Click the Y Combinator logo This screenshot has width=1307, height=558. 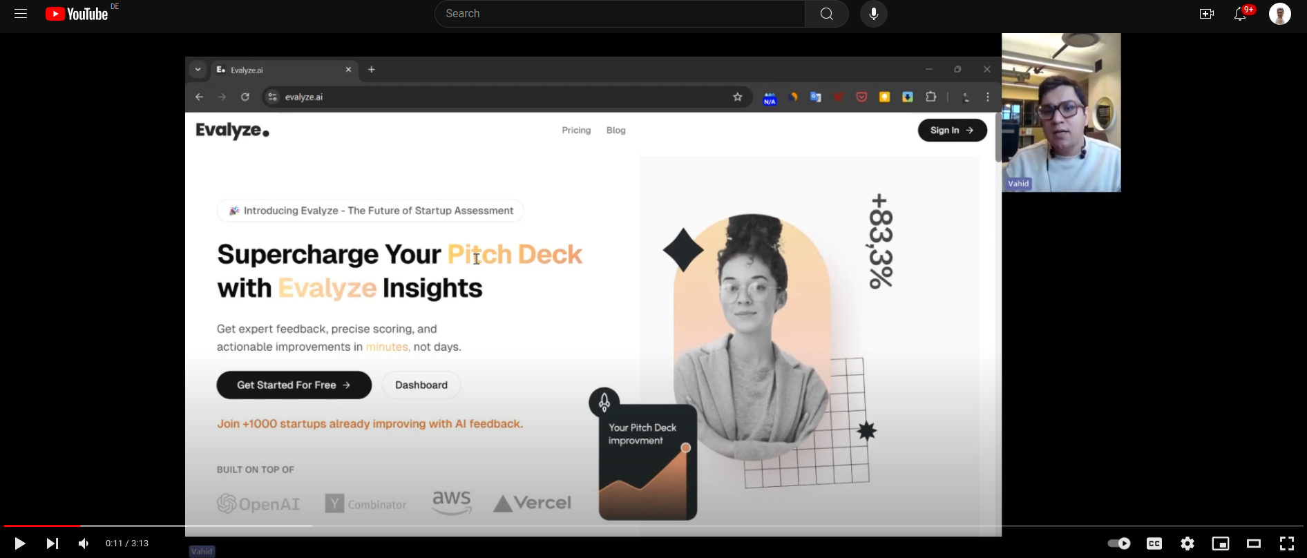tap(366, 504)
